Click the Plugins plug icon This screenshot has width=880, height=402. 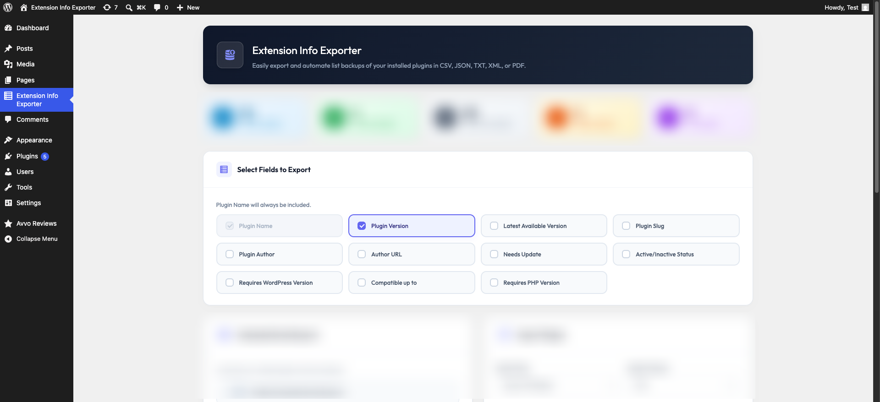(8, 156)
